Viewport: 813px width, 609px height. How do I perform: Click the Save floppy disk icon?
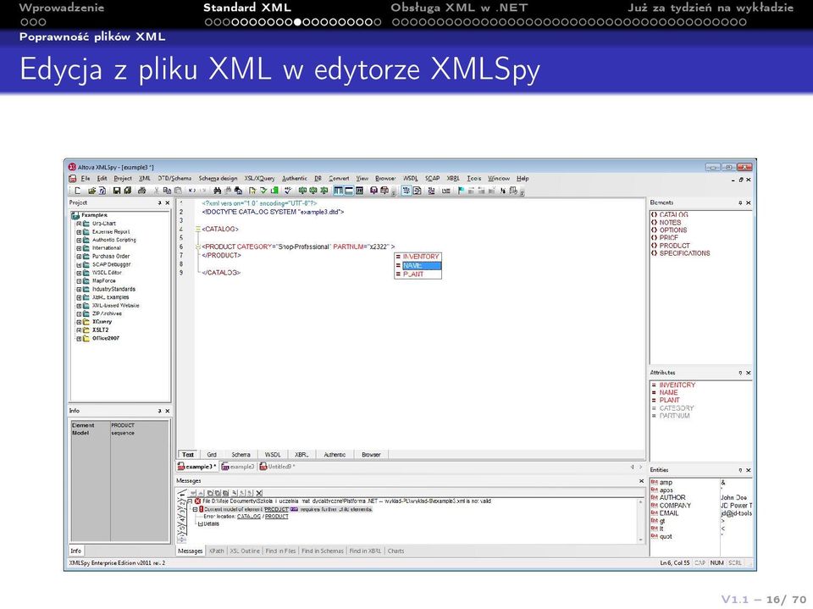(x=117, y=191)
